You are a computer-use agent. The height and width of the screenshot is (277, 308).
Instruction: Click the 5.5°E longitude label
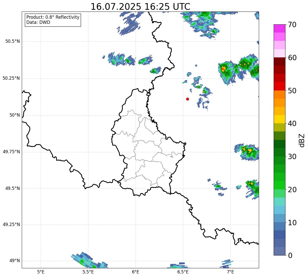(88, 272)
